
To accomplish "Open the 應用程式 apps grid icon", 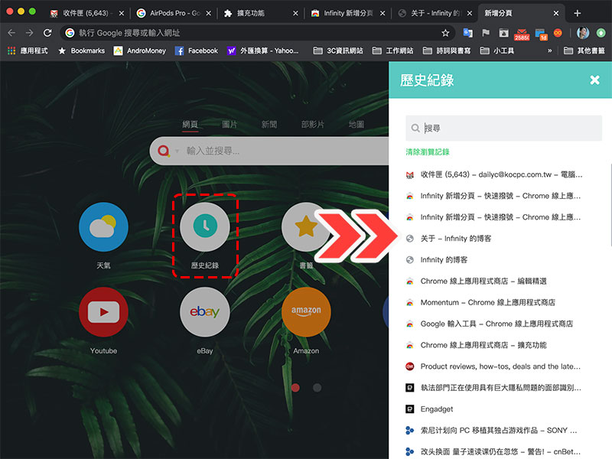I will pyautogui.click(x=11, y=50).
